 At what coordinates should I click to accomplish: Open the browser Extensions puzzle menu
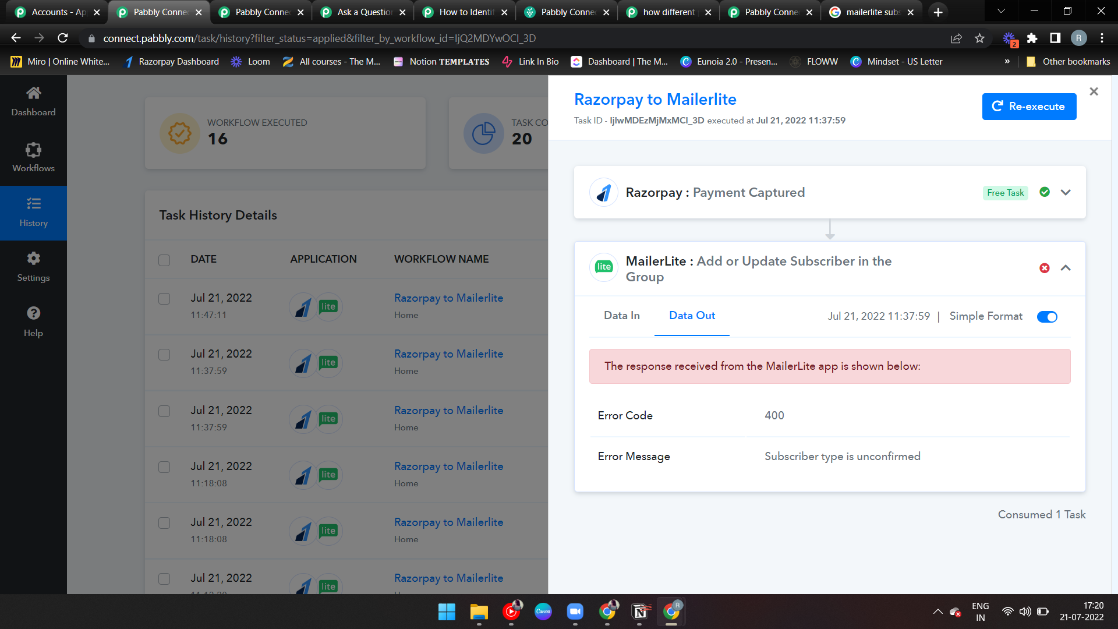click(x=1032, y=38)
